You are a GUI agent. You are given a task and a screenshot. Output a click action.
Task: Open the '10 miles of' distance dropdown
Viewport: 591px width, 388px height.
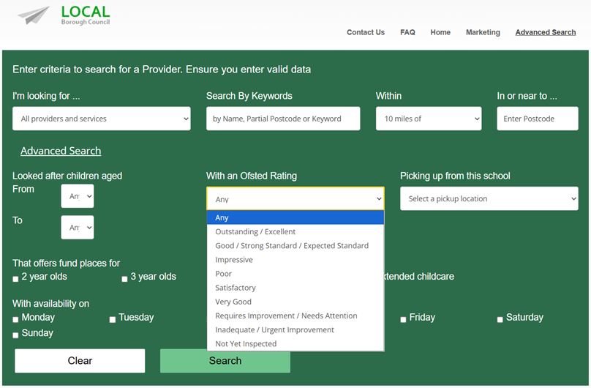429,119
